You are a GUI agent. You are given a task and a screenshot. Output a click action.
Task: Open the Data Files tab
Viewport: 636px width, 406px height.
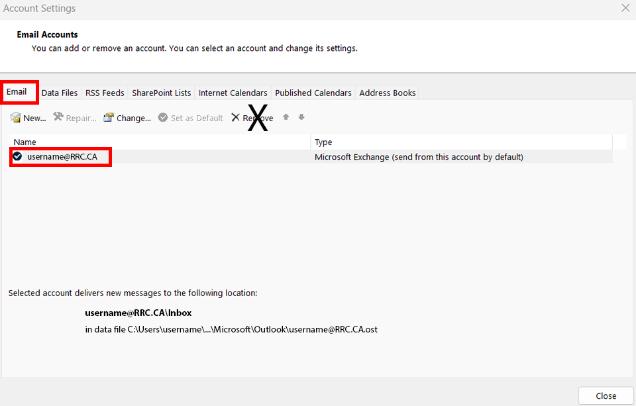pos(60,93)
